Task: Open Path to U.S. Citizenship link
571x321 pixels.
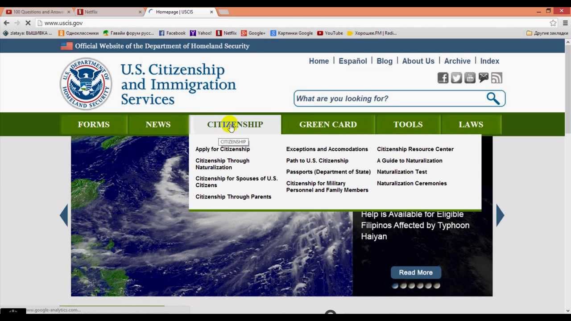Action: click(317, 160)
